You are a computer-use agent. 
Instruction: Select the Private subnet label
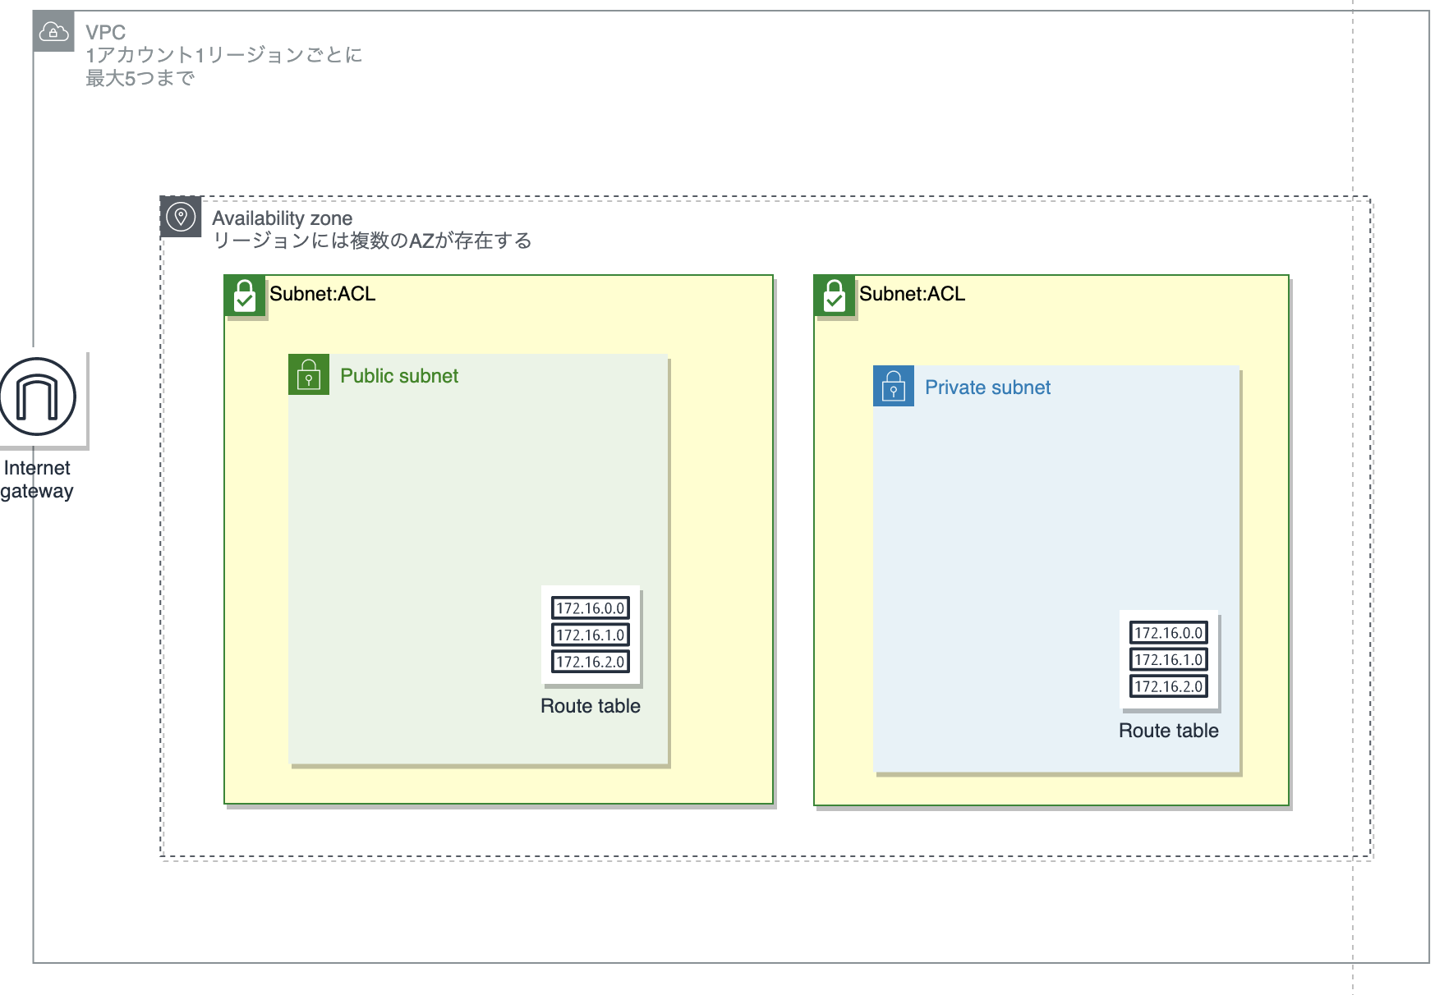point(988,387)
